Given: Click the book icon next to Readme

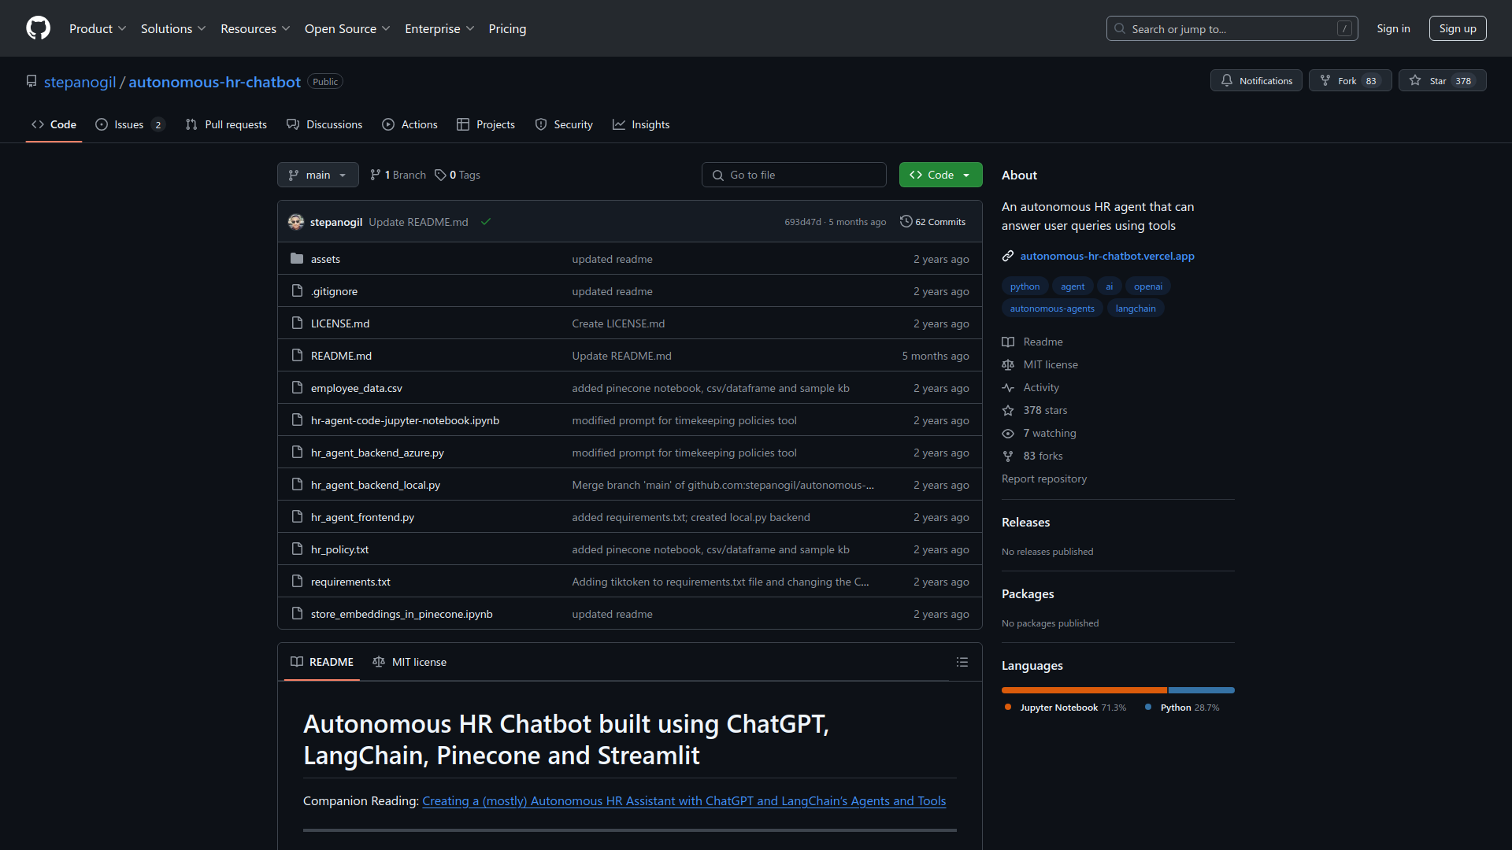Looking at the screenshot, I should [1008, 342].
